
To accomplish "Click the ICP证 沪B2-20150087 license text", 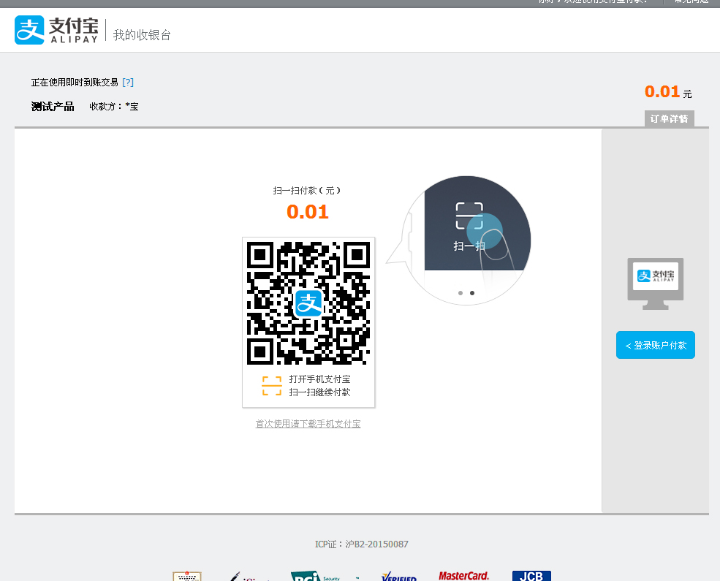I will 361,544.
